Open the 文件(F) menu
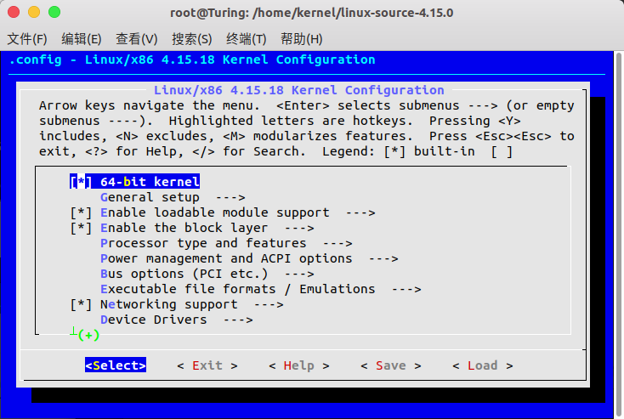The width and height of the screenshot is (624, 419). [27, 39]
